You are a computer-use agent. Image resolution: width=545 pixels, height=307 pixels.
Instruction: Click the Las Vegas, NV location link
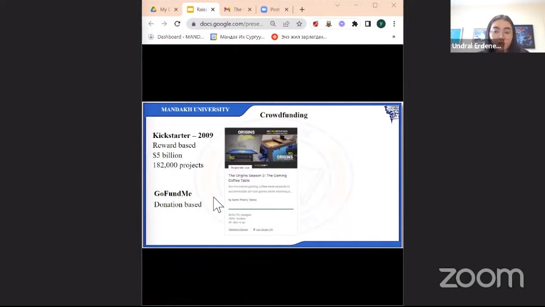pyautogui.click(x=264, y=230)
